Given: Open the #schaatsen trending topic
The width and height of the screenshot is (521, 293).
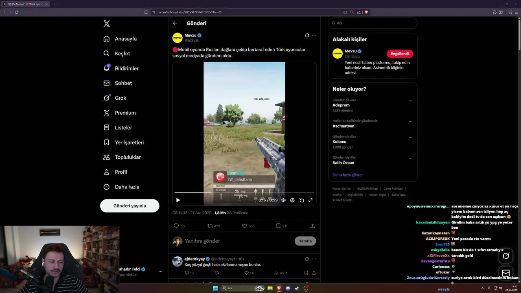Looking at the screenshot, I should click(343, 126).
